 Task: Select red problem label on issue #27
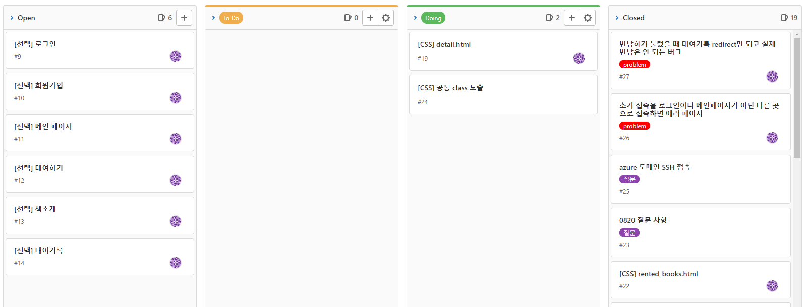[635, 64]
